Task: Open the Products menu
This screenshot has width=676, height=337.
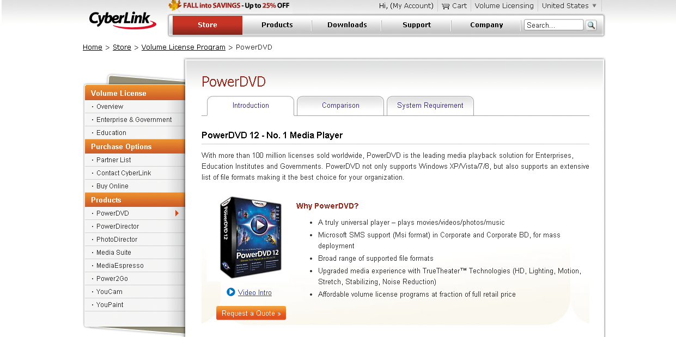Action: [x=277, y=25]
